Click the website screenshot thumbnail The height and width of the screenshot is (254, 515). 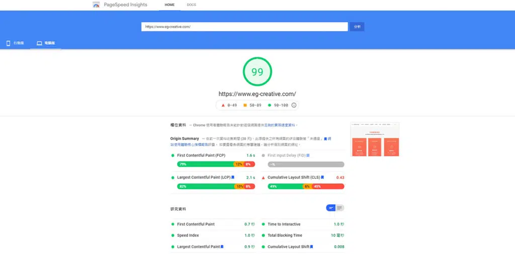tap(375, 139)
